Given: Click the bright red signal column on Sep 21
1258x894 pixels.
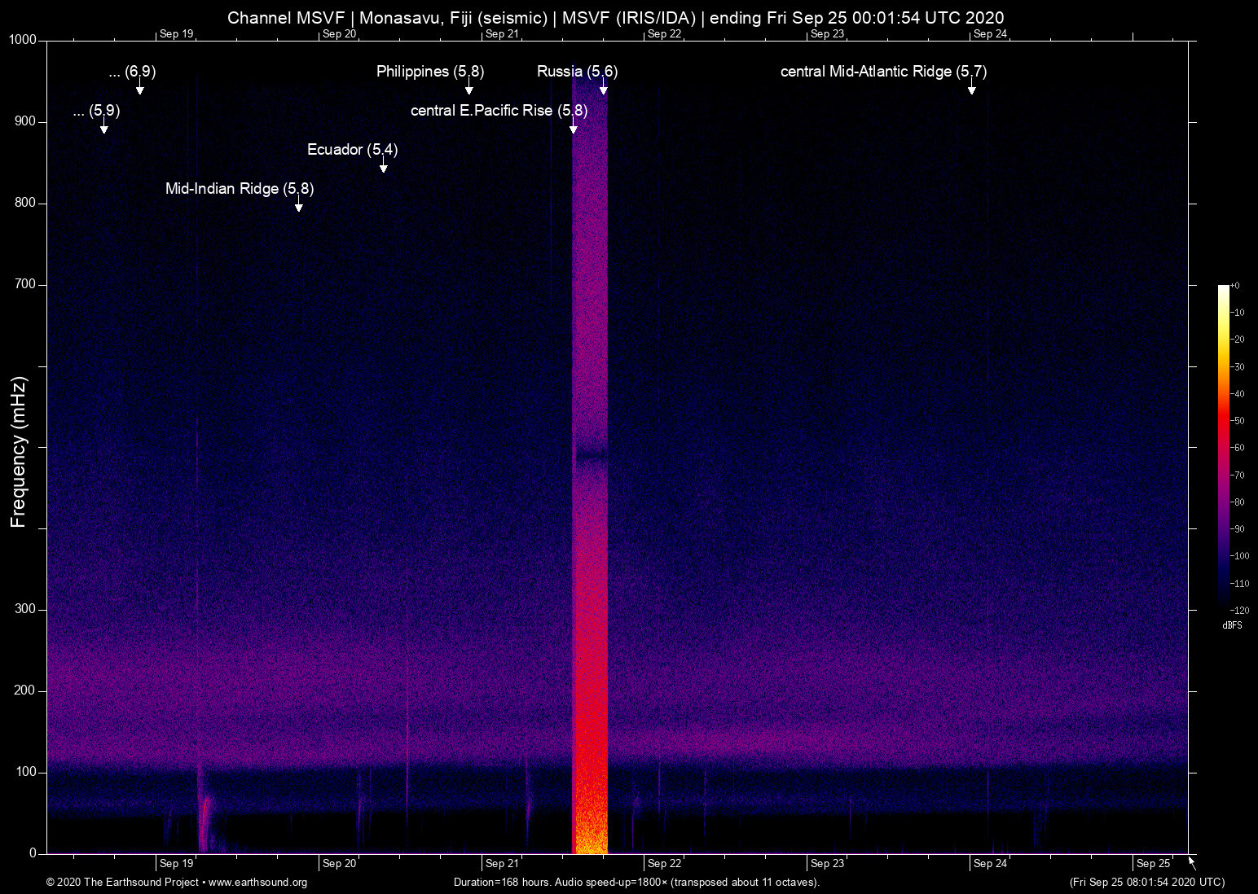Looking at the screenshot, I should point(590,651).
